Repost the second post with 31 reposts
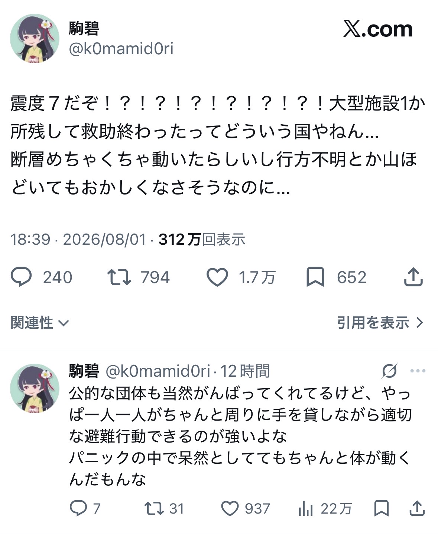The height and width of the screenshot is (540, 438). (x=154, y=508)
